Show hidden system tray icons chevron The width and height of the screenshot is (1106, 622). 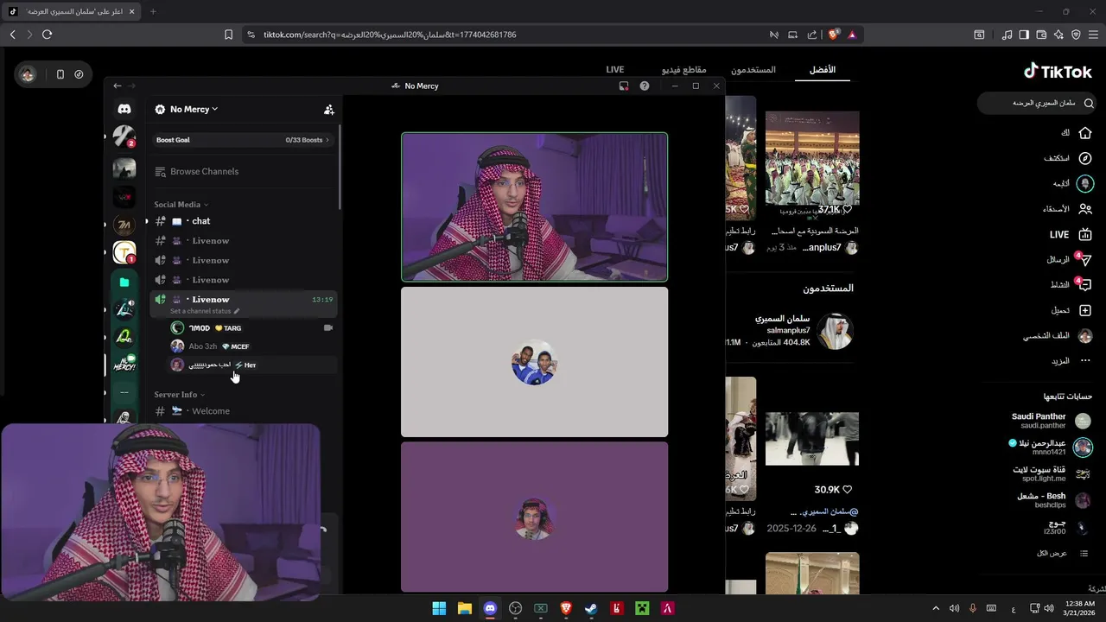936,608
